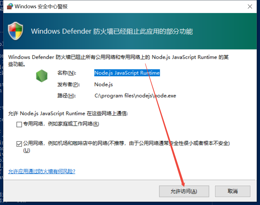The image size is (260, 205).
Task: Click the 发布者(P) label
Action: pos(69,84)
